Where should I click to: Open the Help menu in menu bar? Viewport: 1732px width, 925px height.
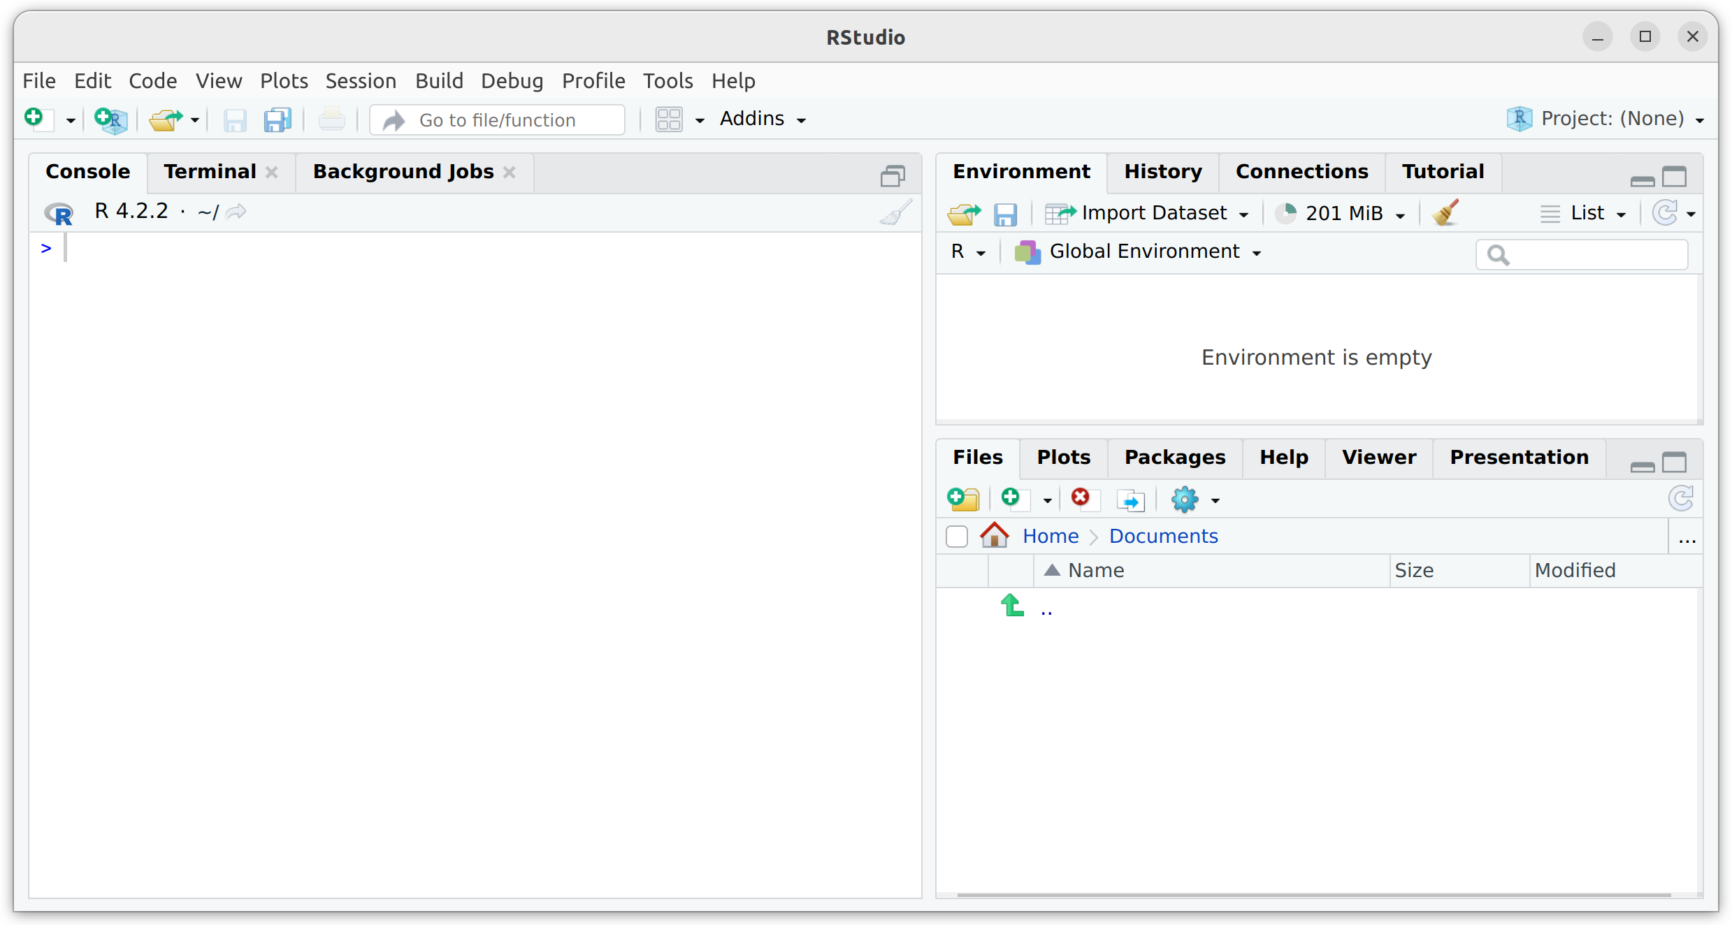(733, 81)
